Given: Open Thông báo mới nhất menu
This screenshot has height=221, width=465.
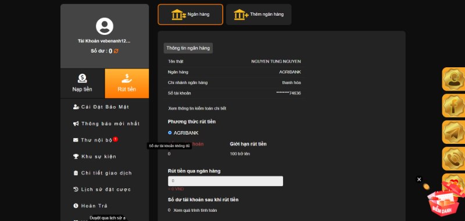Looking at the screenshot, I should (105, 124).
